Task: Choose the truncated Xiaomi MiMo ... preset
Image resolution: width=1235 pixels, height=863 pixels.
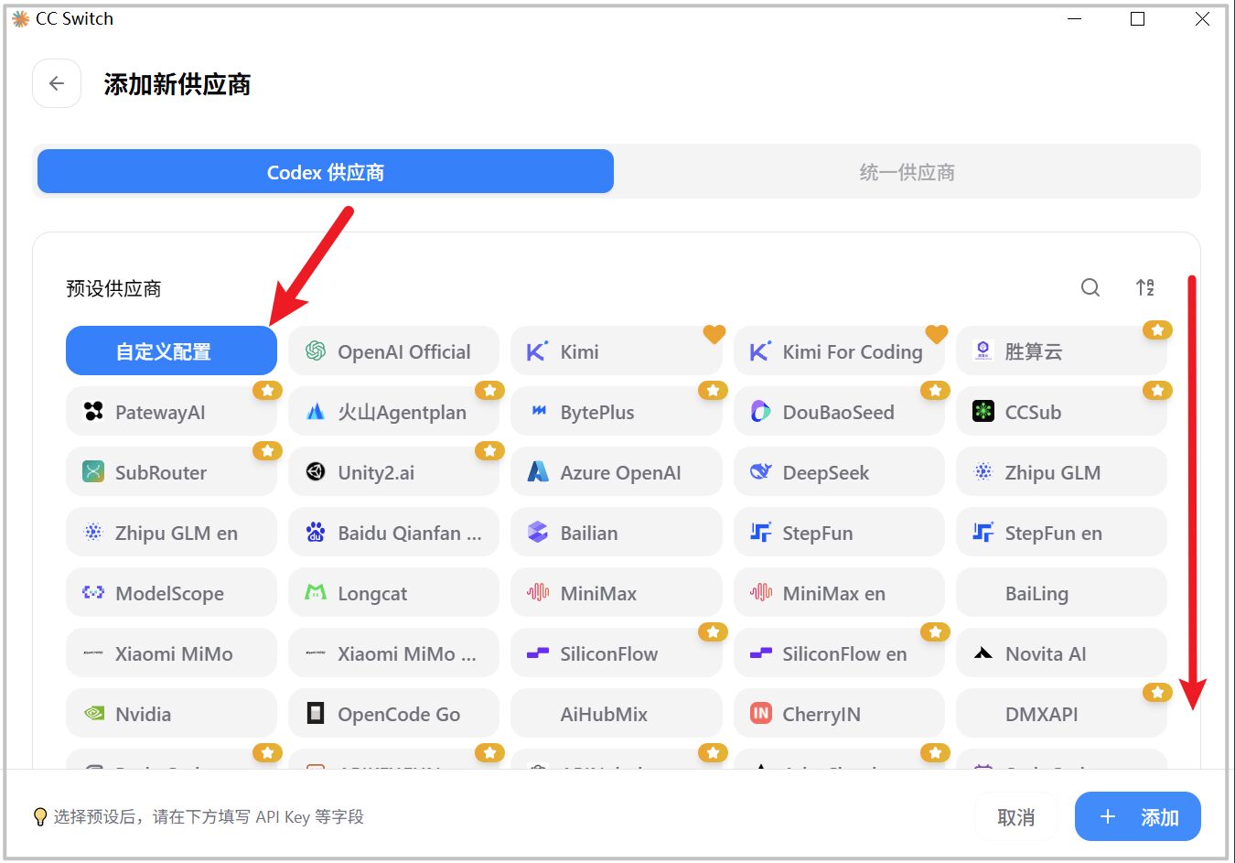Action: 394,653
